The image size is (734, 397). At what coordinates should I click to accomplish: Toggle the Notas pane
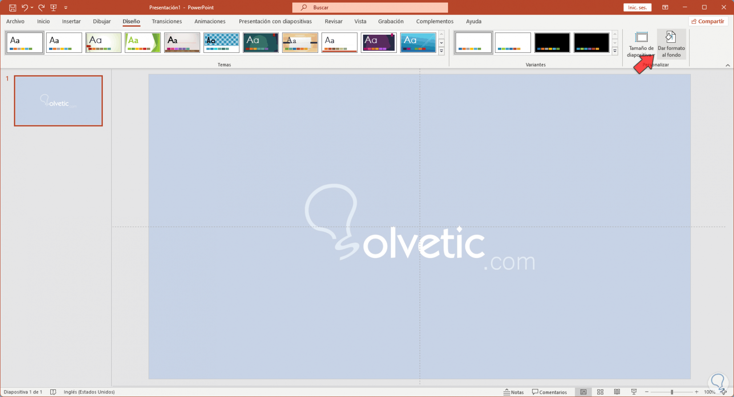pos(514,392)
